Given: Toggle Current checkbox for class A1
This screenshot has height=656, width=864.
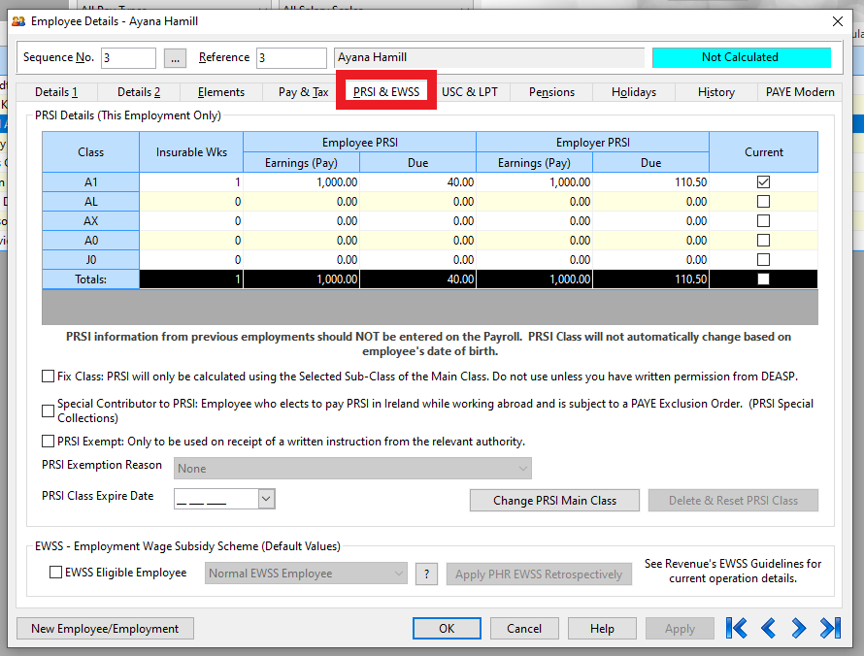Looking at the screenshot, I should [x=763, y=181].
